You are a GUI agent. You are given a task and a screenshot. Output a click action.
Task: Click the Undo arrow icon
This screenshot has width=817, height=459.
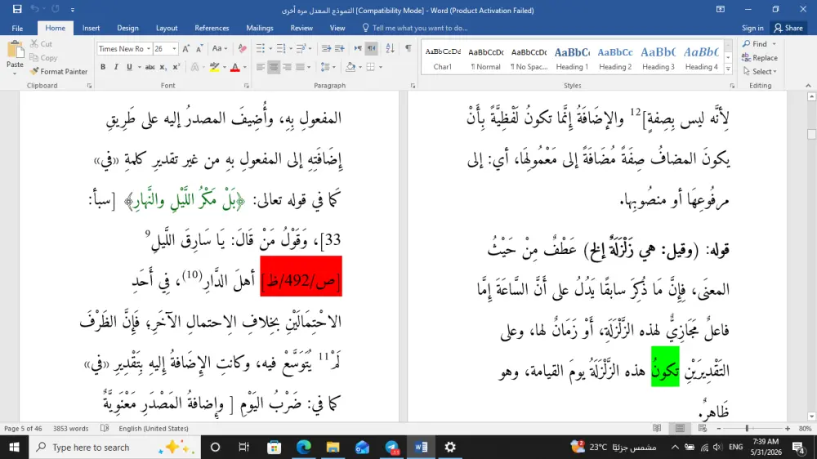click(35, 9)
